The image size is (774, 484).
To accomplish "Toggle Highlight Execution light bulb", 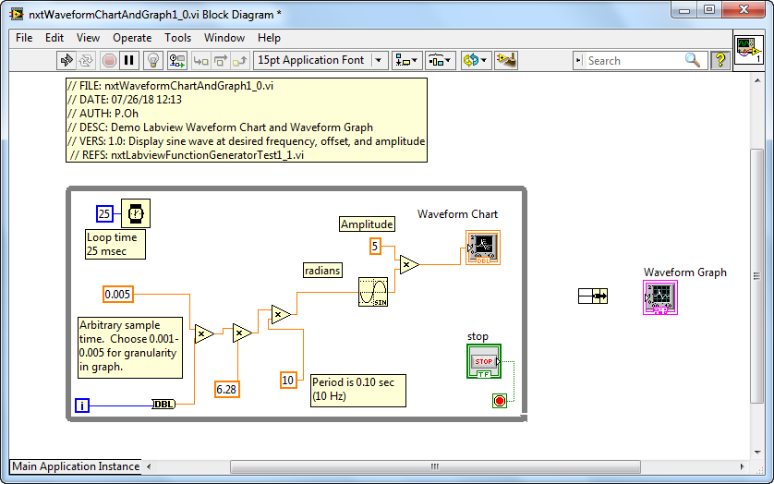I will [153, 61].
